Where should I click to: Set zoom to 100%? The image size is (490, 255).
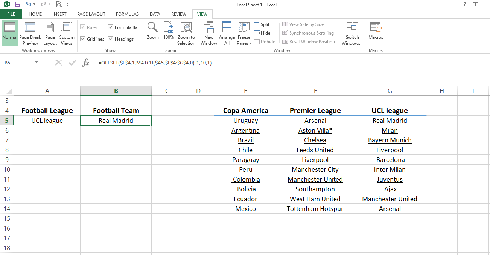click(169, 33)
